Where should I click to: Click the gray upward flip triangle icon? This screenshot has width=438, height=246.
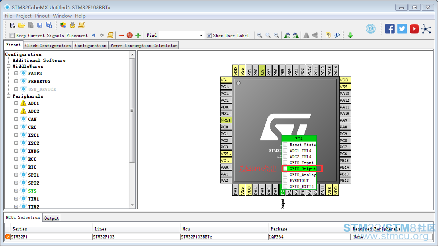click(307, 35)
